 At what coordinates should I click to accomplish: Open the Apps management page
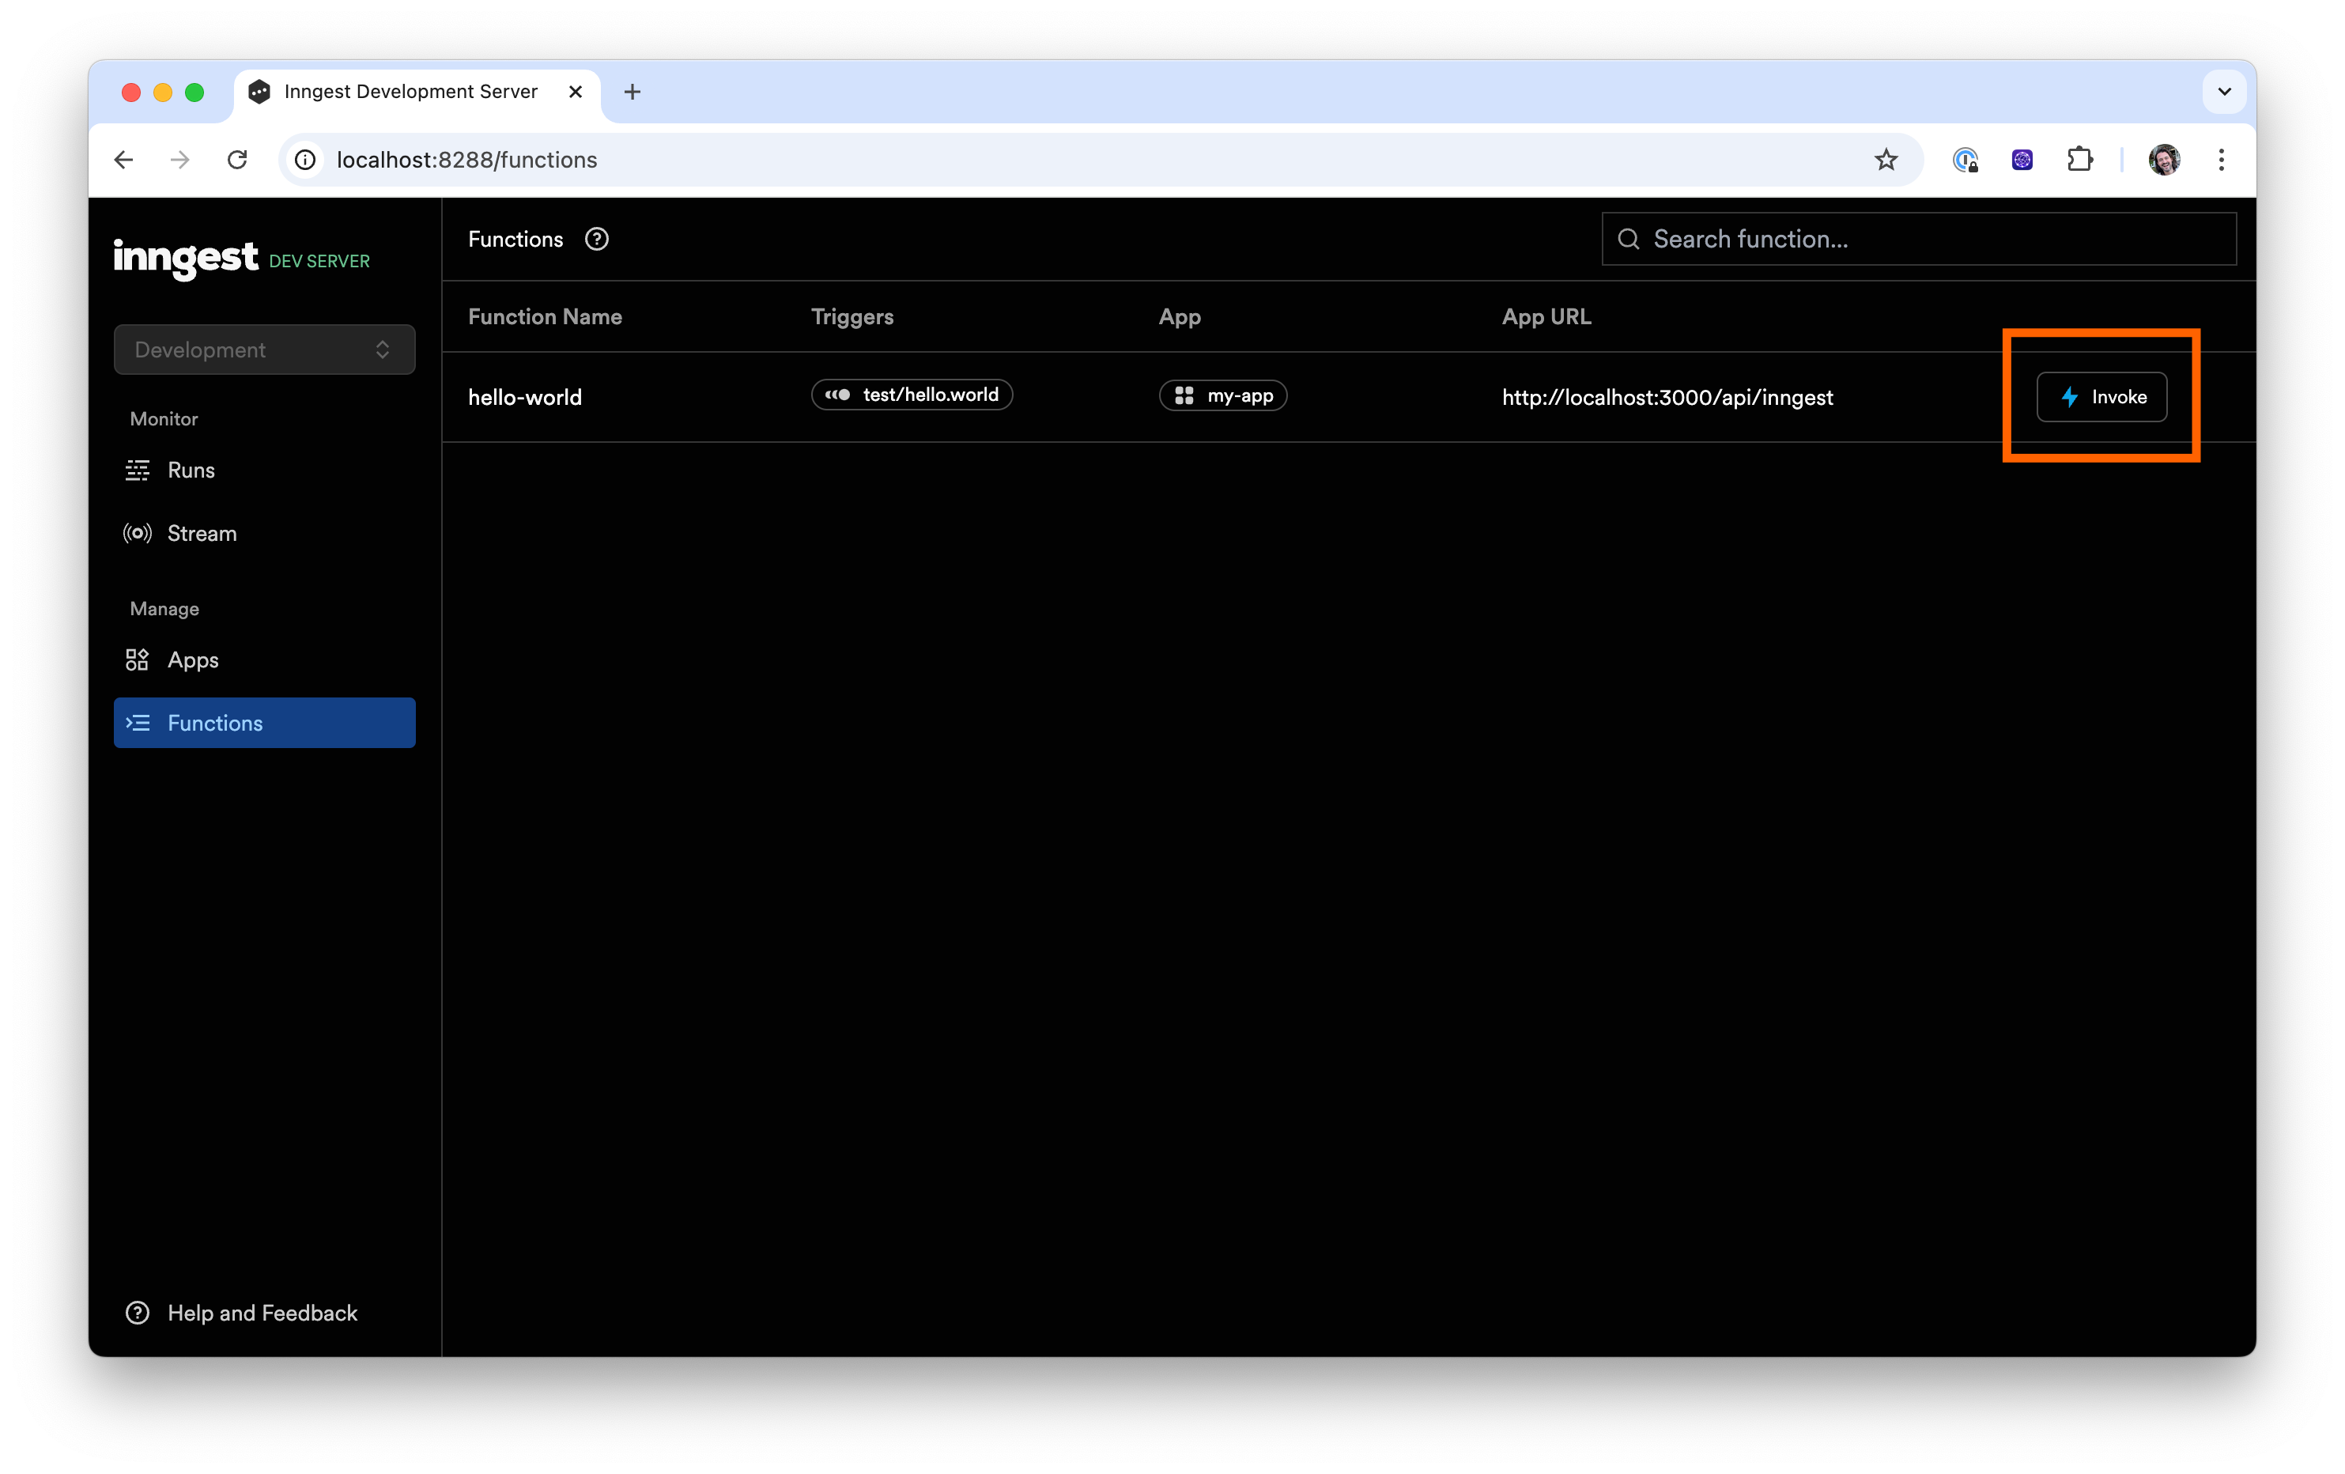(193, 660)
